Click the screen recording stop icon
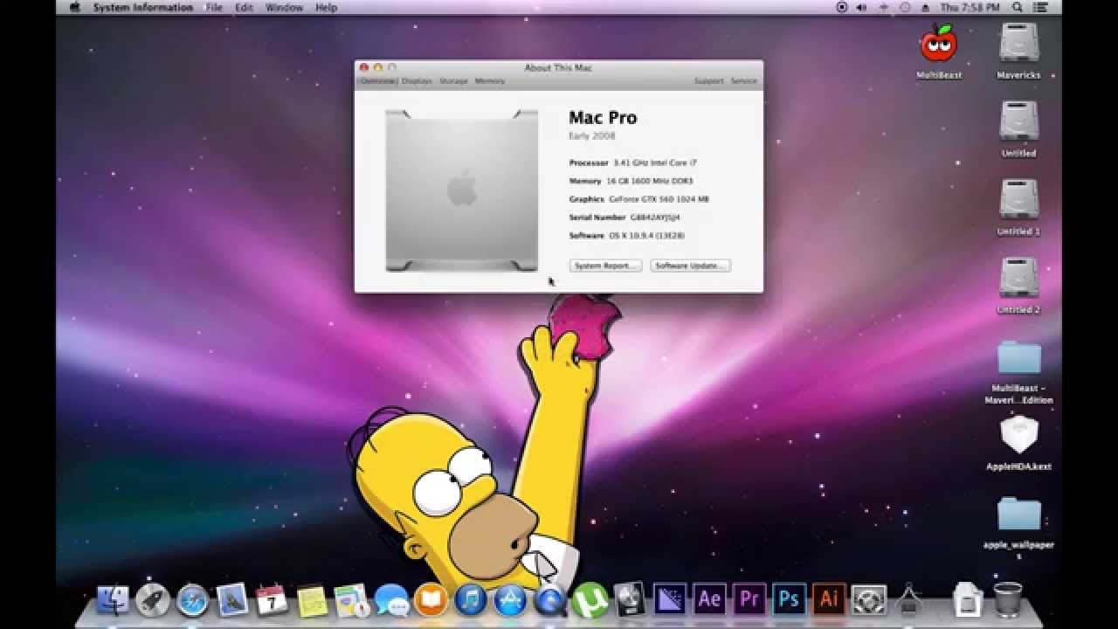The image size is (1118, 629). tap(841, 7)
